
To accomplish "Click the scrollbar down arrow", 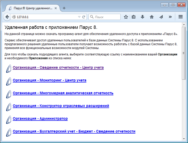I will pos(184,139).
